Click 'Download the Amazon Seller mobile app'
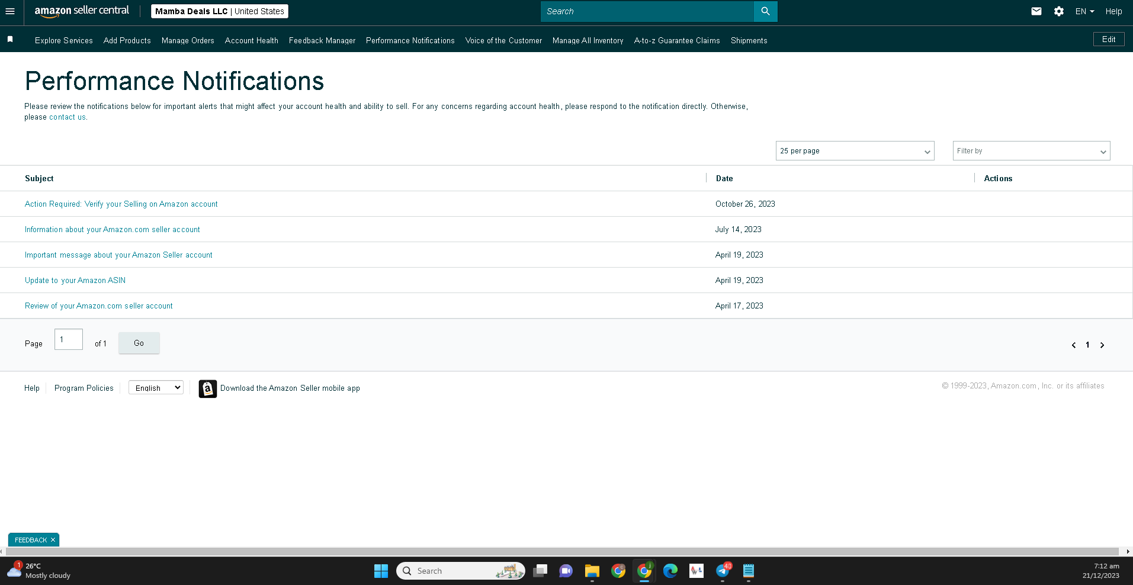The width and height of the screenshot is (1133, 585). pos(290,388)
